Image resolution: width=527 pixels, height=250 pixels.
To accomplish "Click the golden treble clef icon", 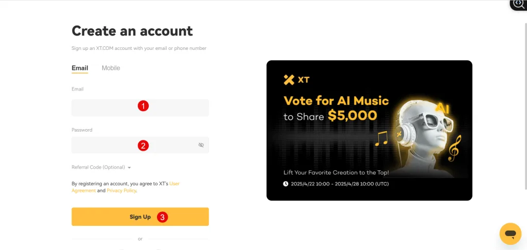I will [455, 148].
